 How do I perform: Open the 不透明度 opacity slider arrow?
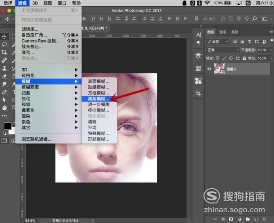point(271,50)
